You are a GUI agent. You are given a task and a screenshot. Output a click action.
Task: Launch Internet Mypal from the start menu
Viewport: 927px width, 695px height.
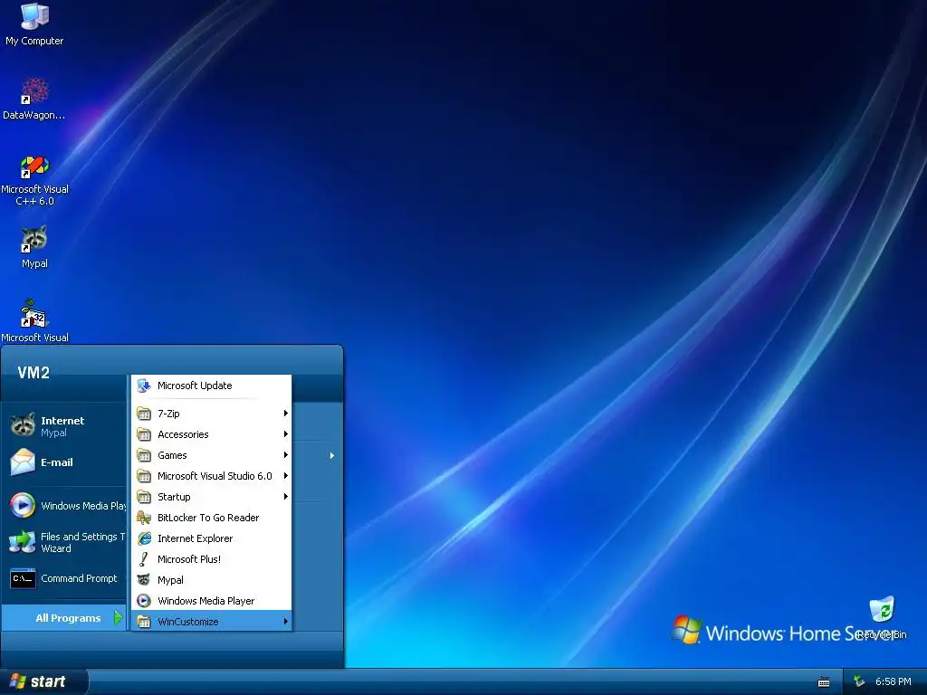[64, 425]
